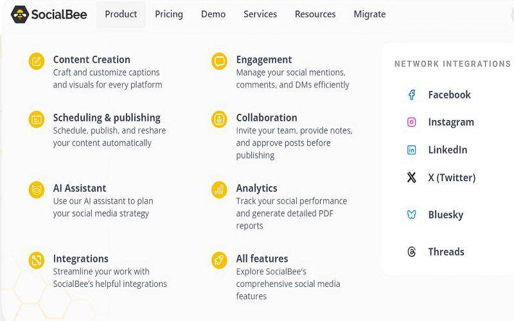Click the Engagement chat bubble icon

[219, 61]
